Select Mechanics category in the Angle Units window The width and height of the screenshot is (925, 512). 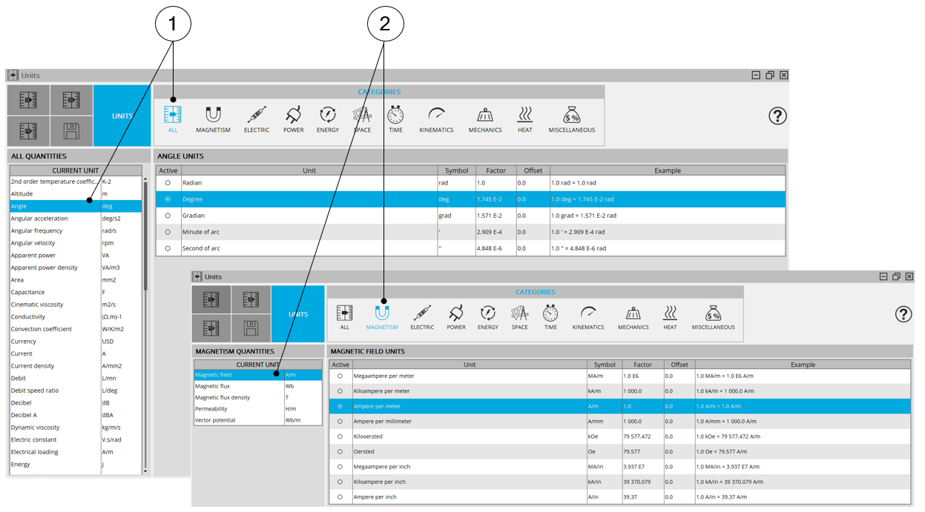[x=484, y=119]
